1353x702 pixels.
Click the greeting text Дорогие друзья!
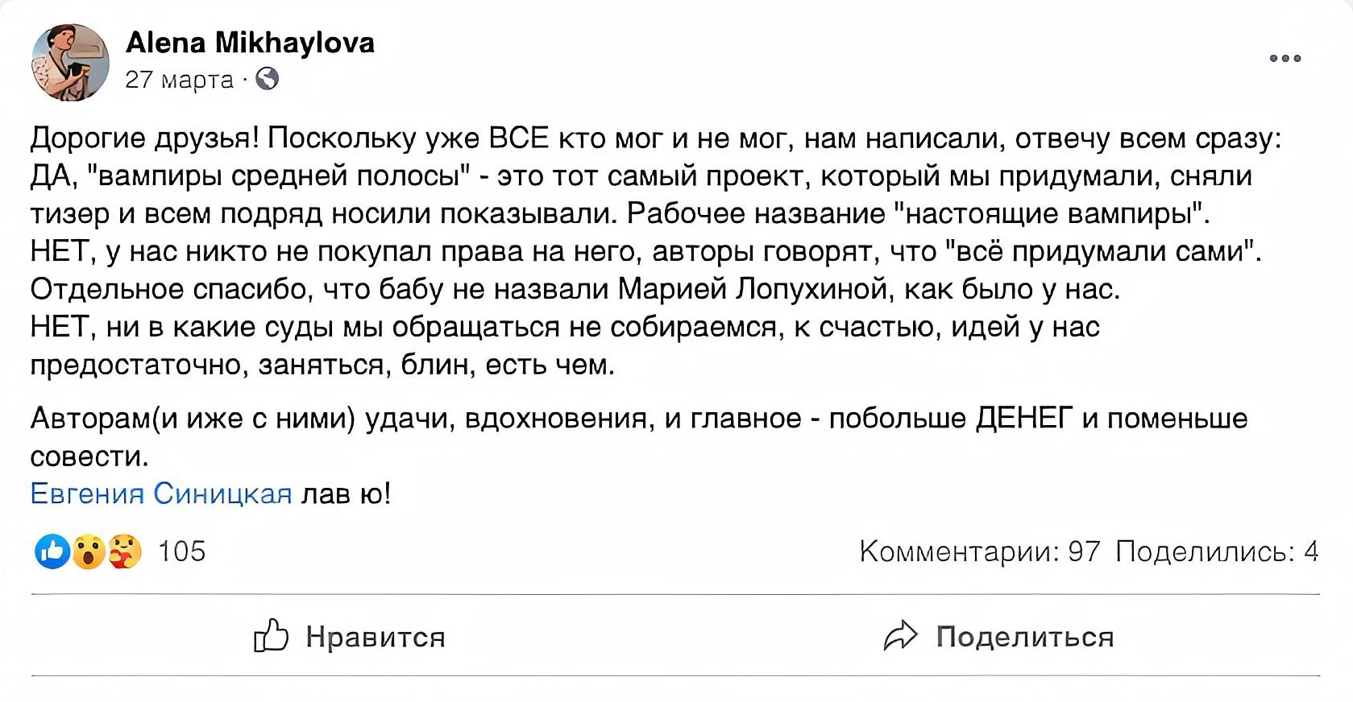tap(145, 138)
